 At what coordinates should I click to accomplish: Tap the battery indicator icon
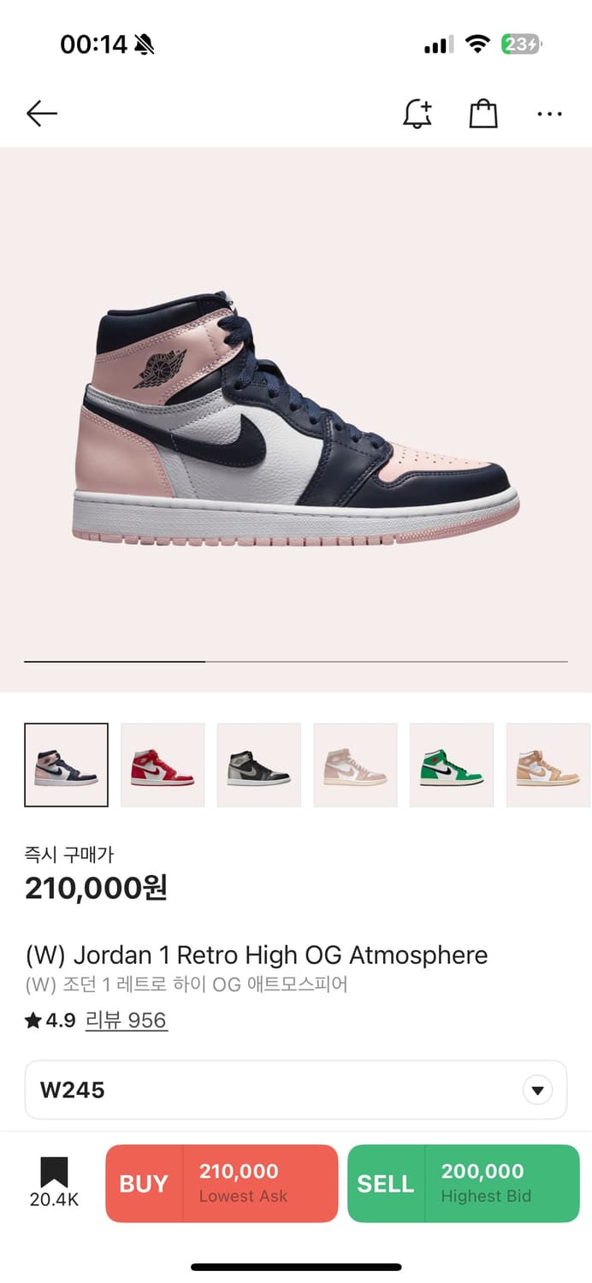pos(522,44)
